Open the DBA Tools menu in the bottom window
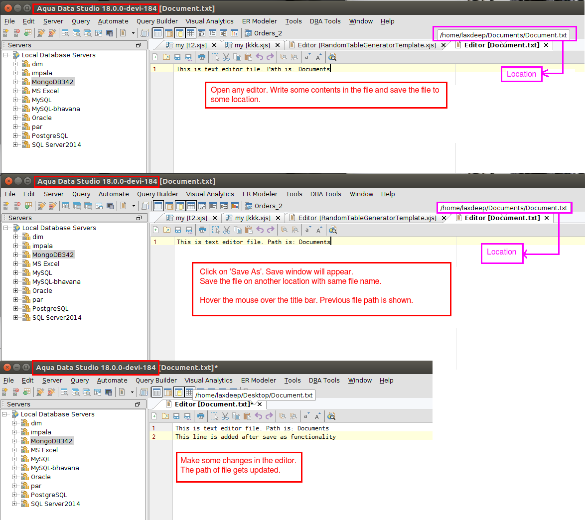The width and height of the screenshot is (586, 520). point(324,381)
